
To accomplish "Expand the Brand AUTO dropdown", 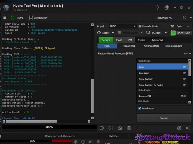I will pos(122,26).
